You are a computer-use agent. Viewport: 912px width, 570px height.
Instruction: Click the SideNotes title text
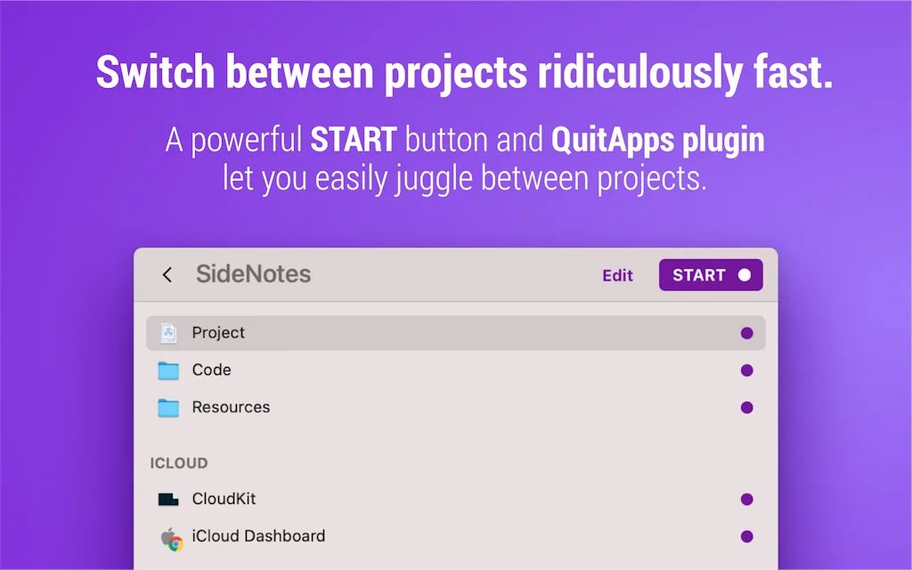[x=253, y=274]
